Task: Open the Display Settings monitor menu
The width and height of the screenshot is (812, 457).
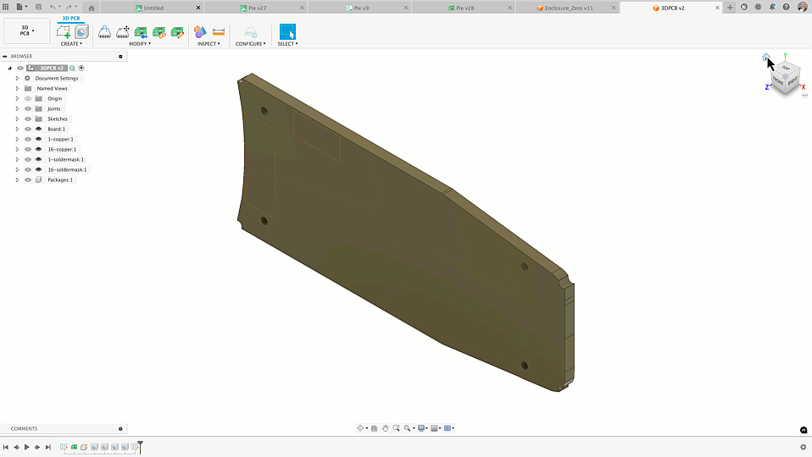Action: pyautogui.click(x=422, y=428)
